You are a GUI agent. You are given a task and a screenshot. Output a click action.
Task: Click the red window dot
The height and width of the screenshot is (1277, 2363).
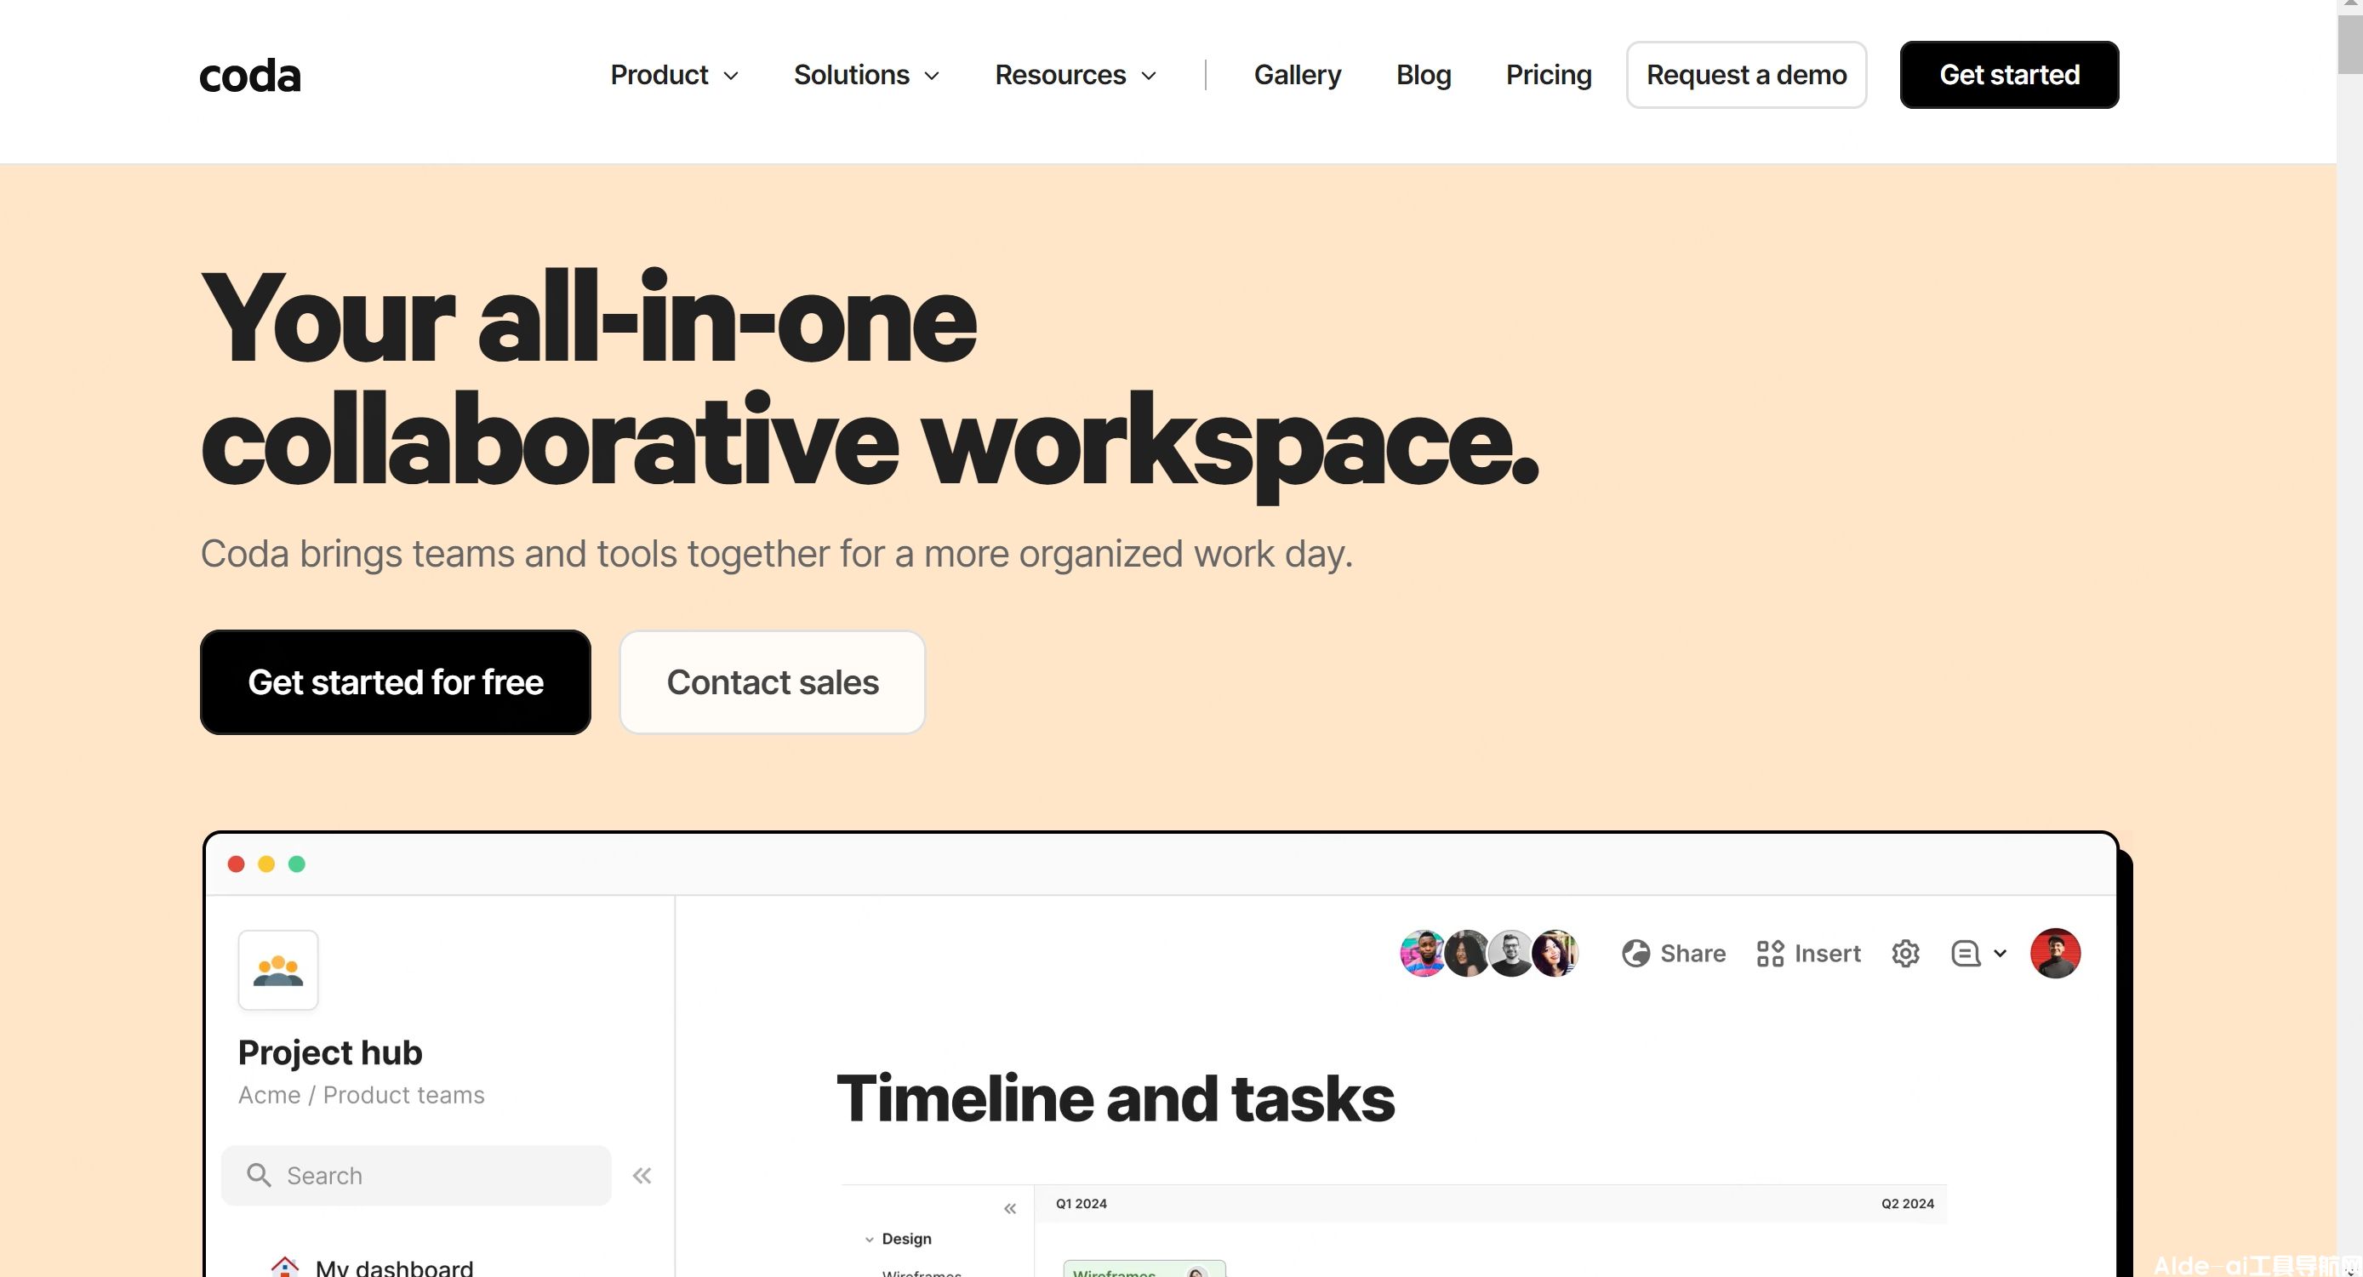point(236,864)
